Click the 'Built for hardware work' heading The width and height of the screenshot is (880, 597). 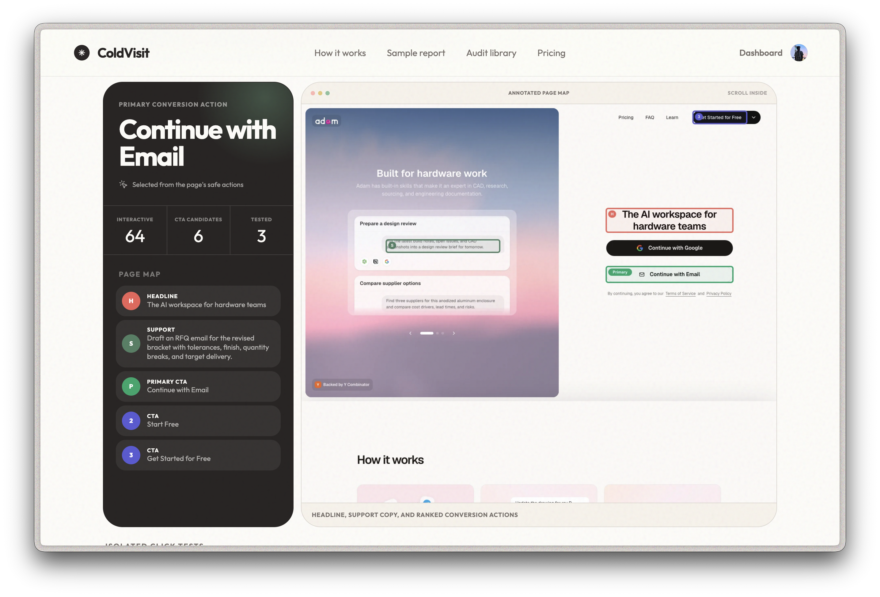(432, 173)
